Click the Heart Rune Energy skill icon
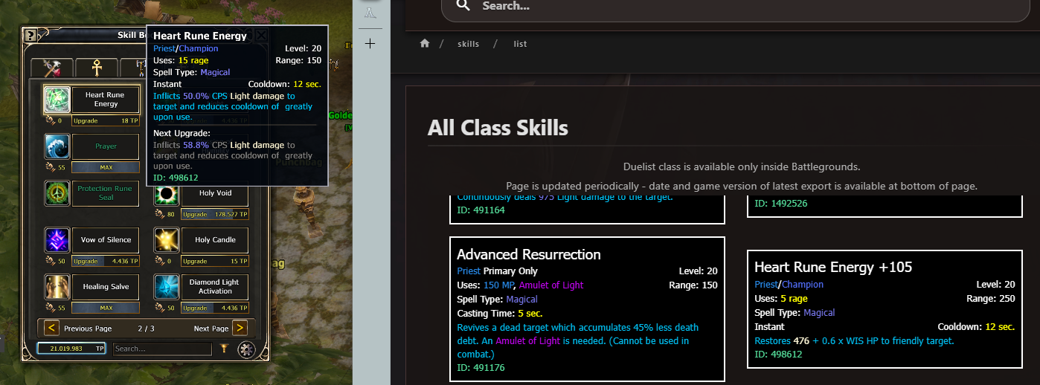 click(57, 100)
